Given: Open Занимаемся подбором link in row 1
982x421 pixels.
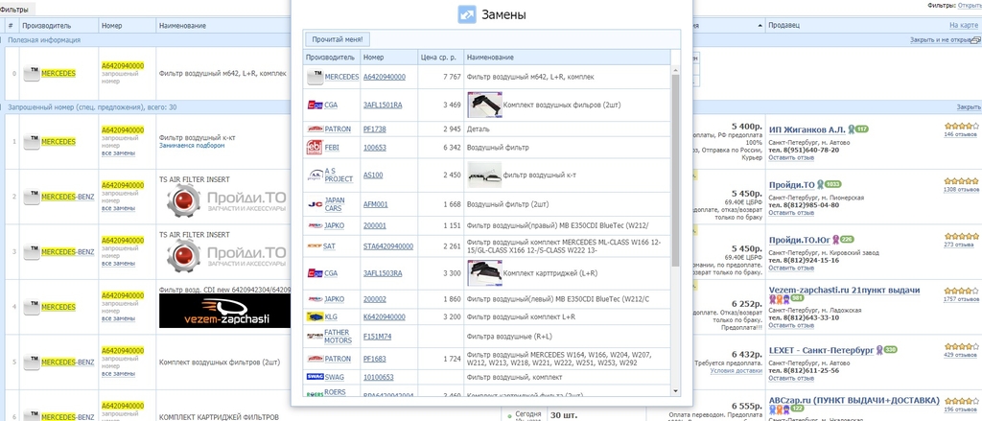Looking at the screenshot, I should click(x=192, y=146).
